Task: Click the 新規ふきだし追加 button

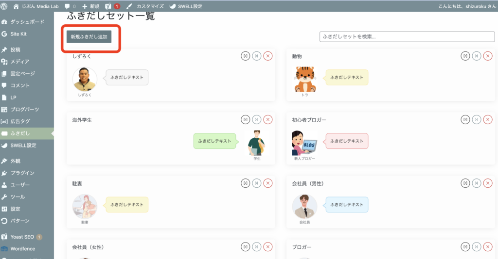Action: coord(89,37)
